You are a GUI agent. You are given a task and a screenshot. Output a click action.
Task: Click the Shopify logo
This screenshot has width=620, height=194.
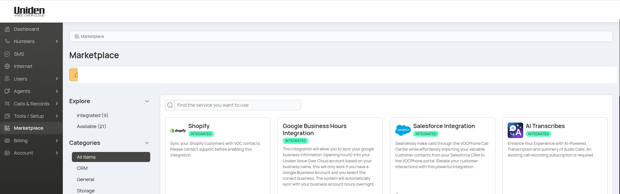[x=178, y=131]
